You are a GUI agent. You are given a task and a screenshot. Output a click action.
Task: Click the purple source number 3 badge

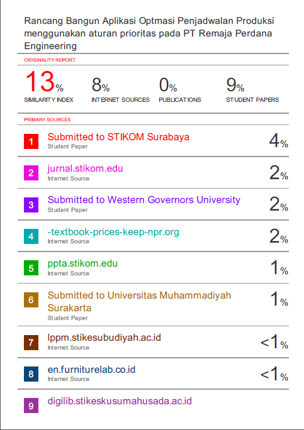(31, 204)
